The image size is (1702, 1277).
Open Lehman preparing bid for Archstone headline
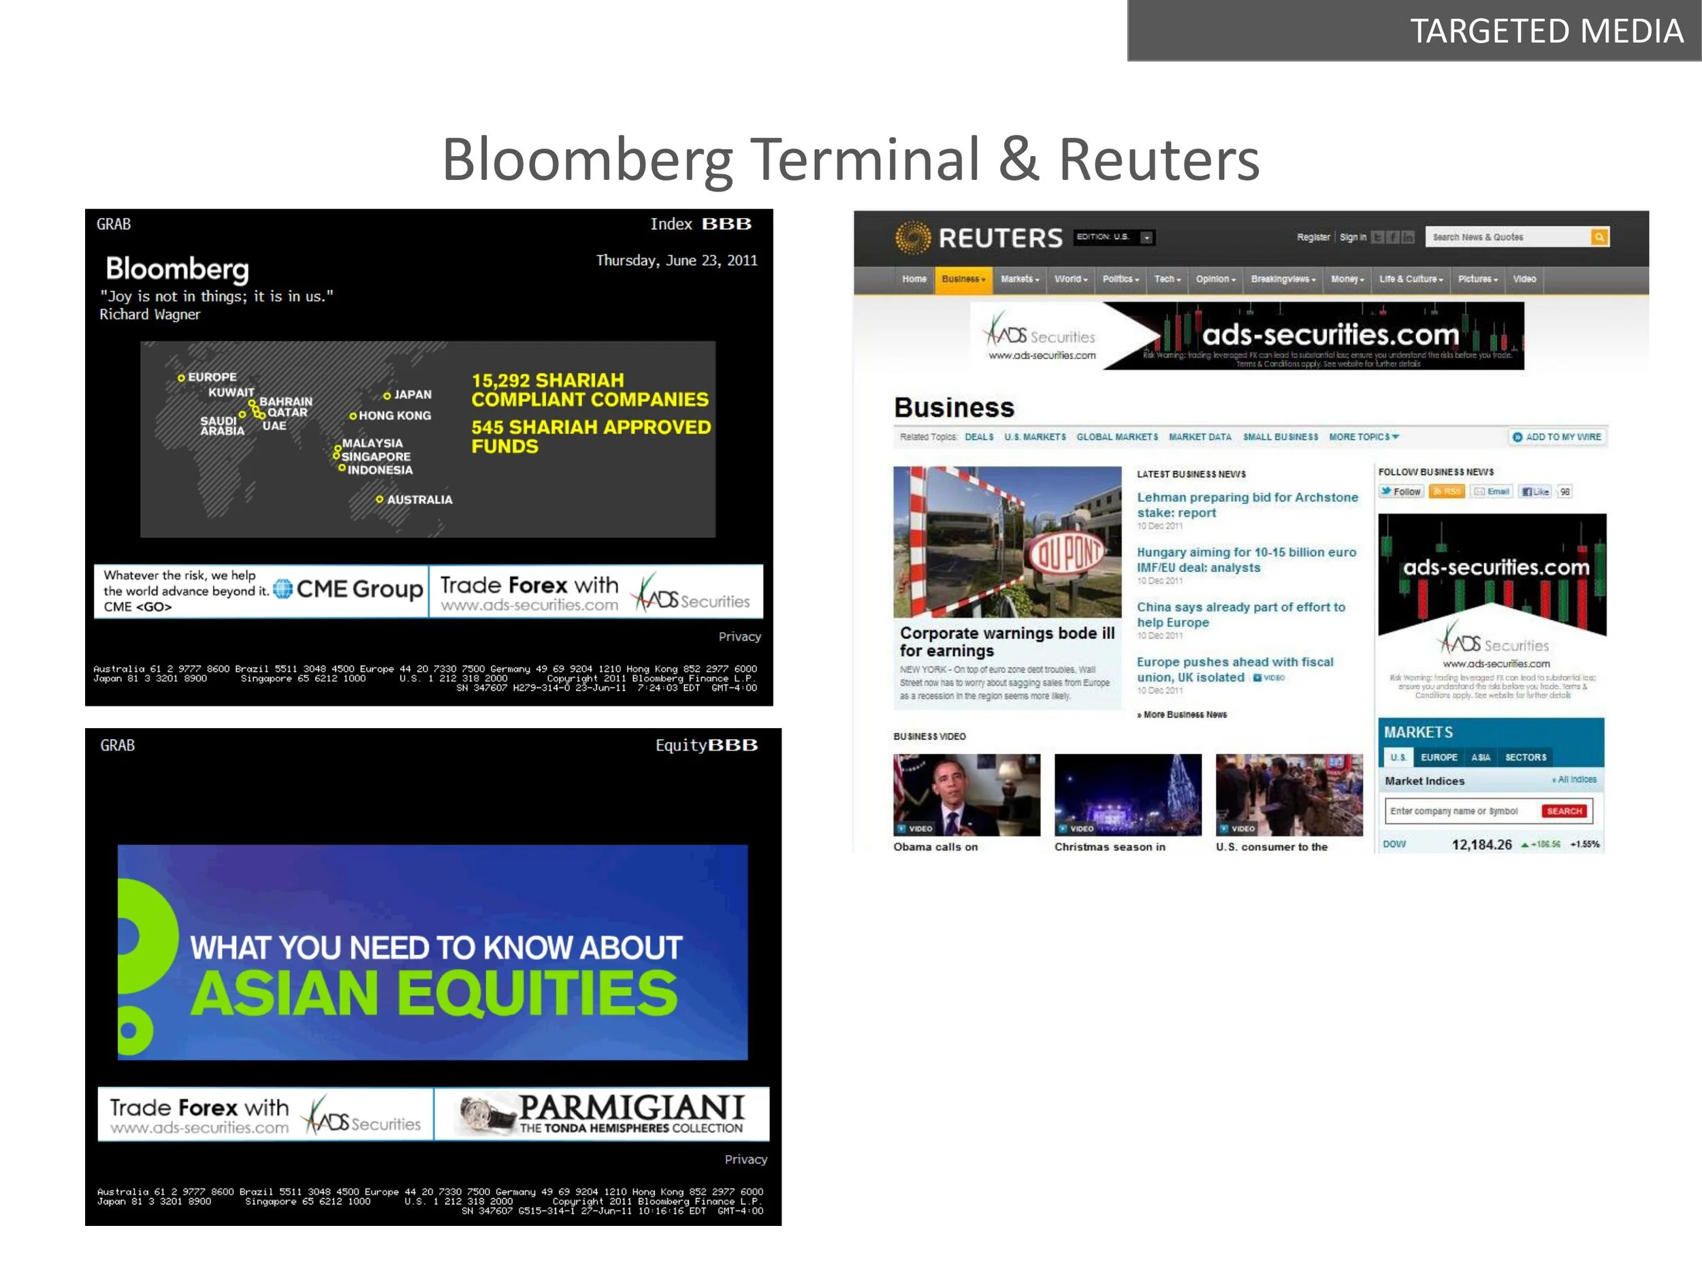click(x=1247, y=505)
